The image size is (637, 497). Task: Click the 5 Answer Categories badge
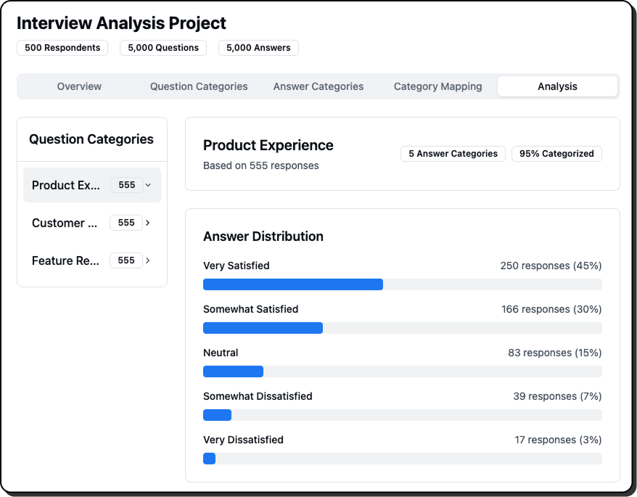[x=453, y=154]
